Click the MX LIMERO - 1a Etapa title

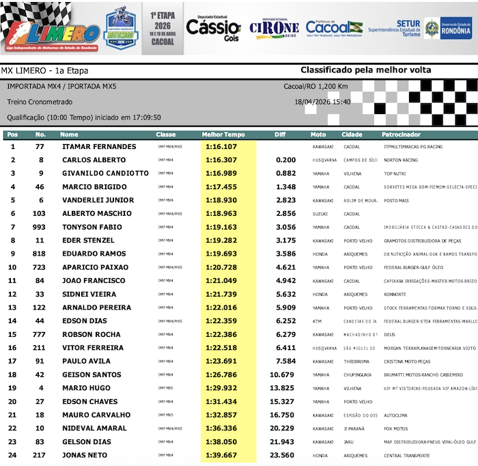[x=44, y=70]
